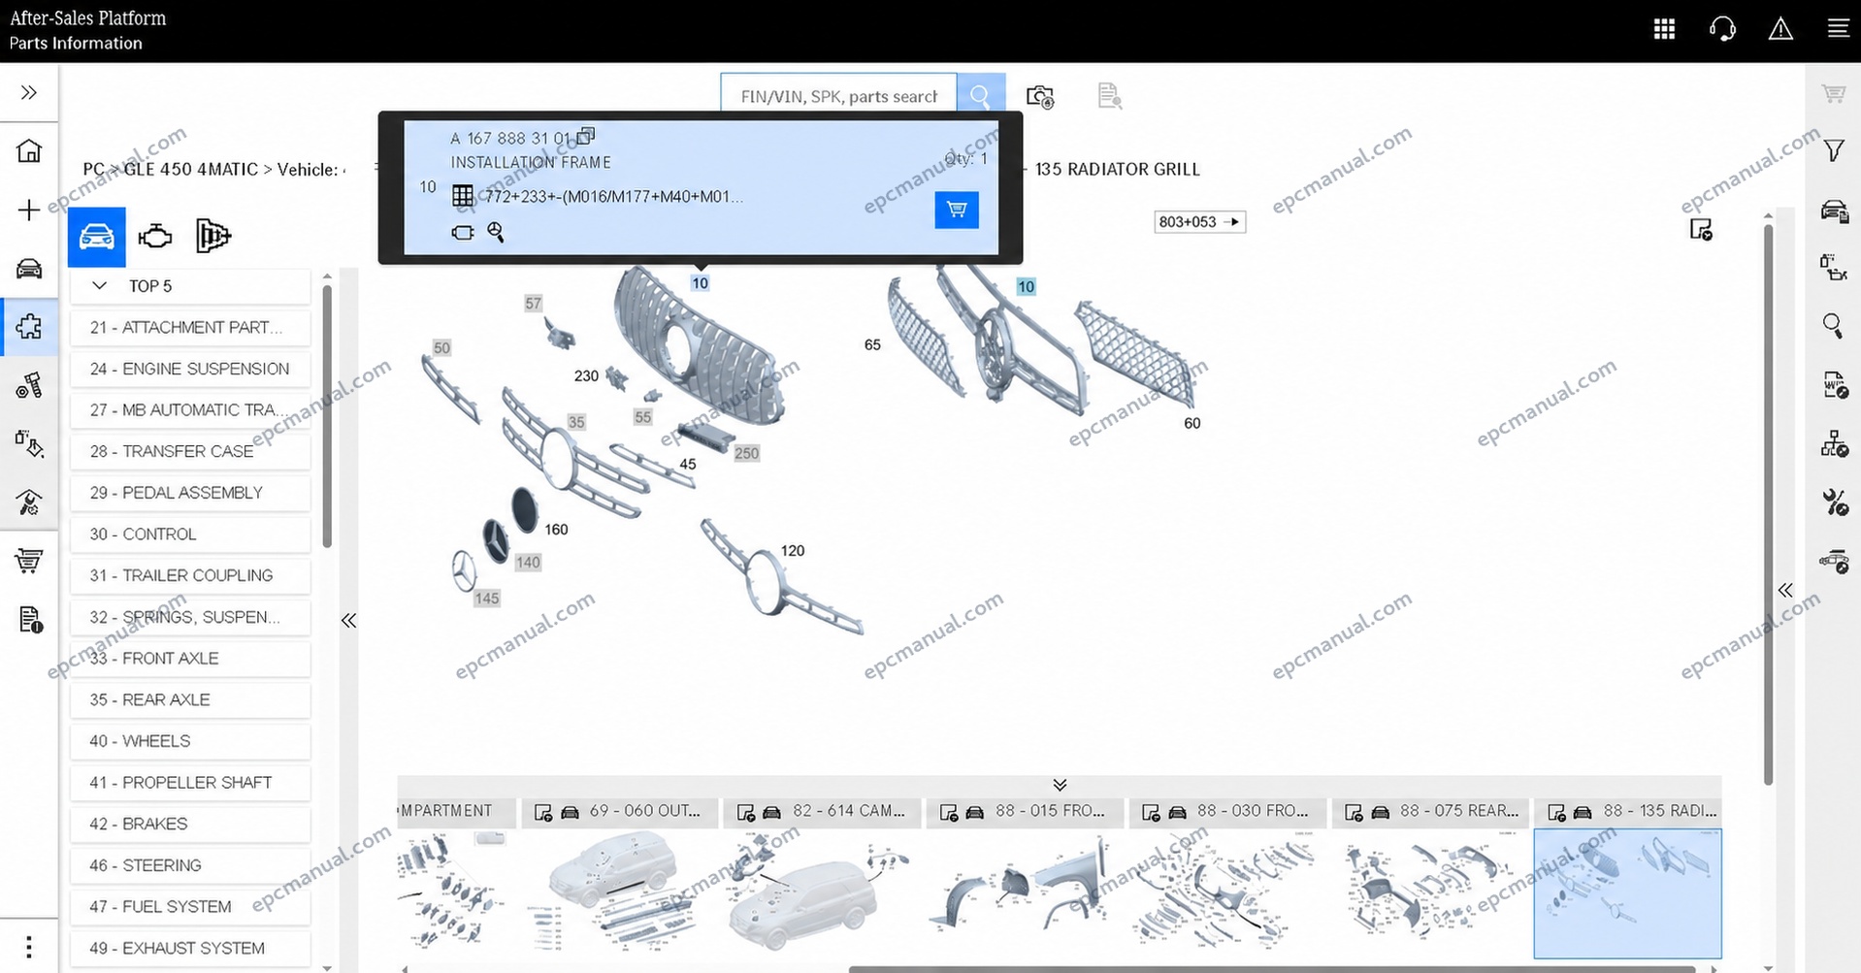Collapse the TOP 5 group list

[99, 286]
